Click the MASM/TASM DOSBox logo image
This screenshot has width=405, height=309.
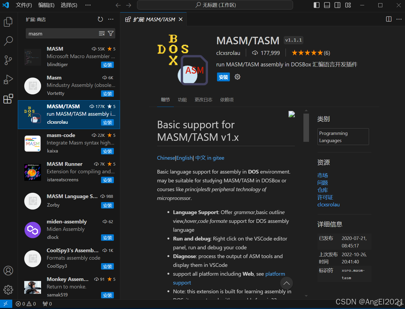[x=183, y=60]
